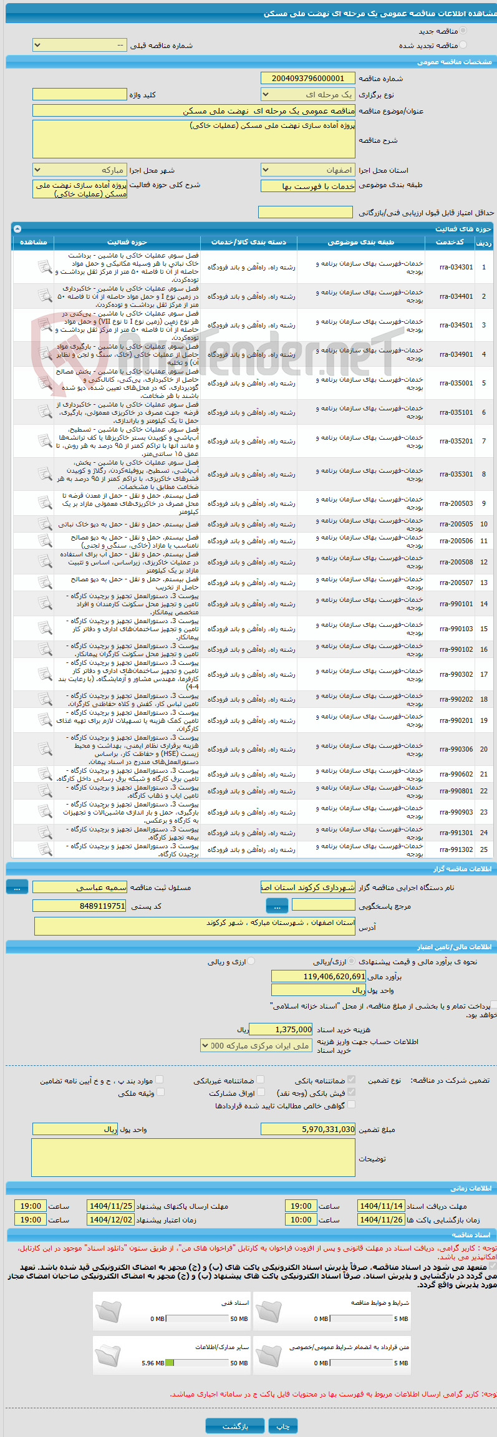Click ellipsis button beside مرجع پاسخگویی

277,906
